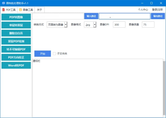Open the 双层PDF检测 function

[16, 41]
